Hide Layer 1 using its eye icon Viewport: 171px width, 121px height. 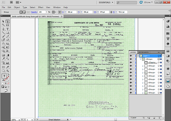(131, 56)
